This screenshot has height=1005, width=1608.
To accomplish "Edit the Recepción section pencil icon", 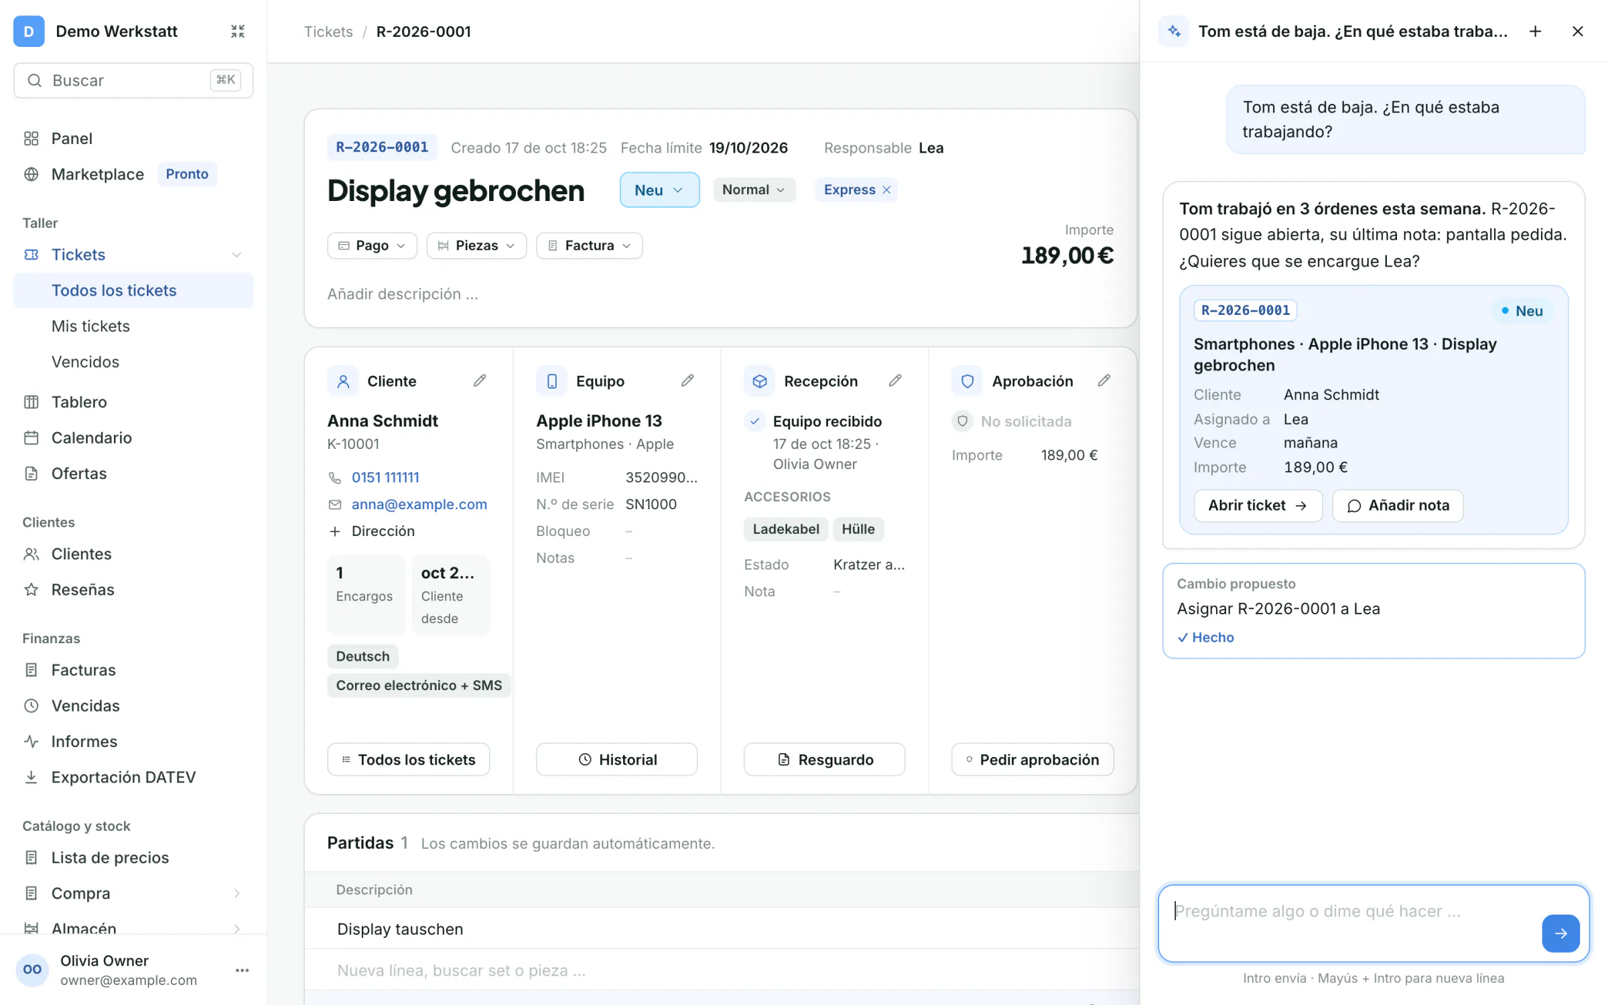I will [895, 381].
